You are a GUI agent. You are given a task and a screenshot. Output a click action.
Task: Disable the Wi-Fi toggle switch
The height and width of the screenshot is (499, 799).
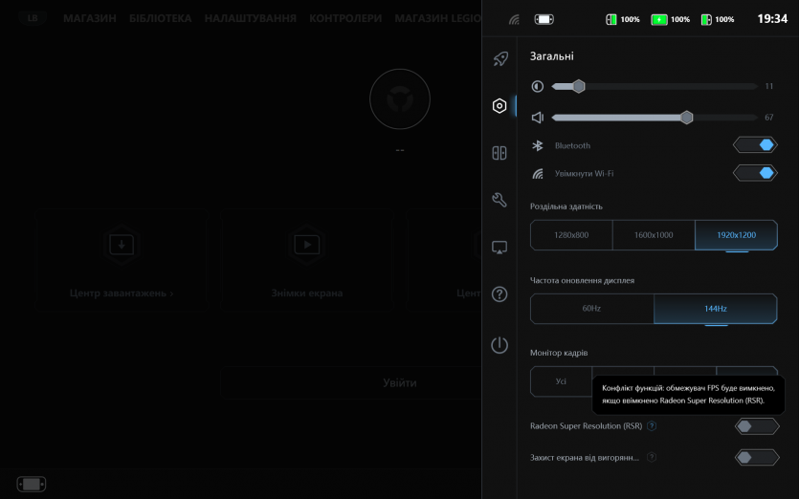(756, 173)
